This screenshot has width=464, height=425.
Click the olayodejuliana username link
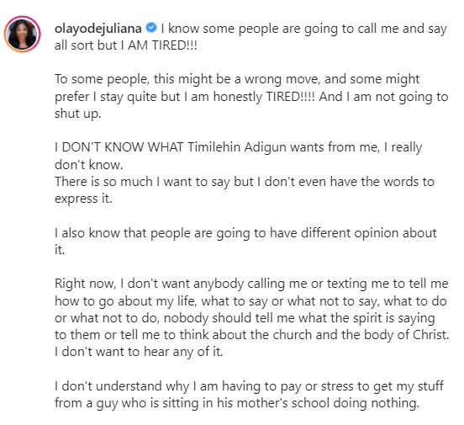[x=98, y=29]
